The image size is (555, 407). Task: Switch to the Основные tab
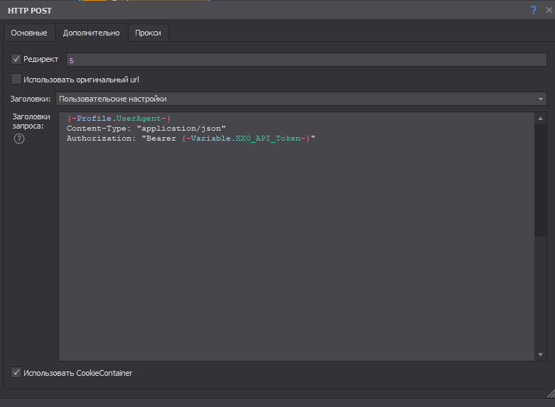(29, 33)
